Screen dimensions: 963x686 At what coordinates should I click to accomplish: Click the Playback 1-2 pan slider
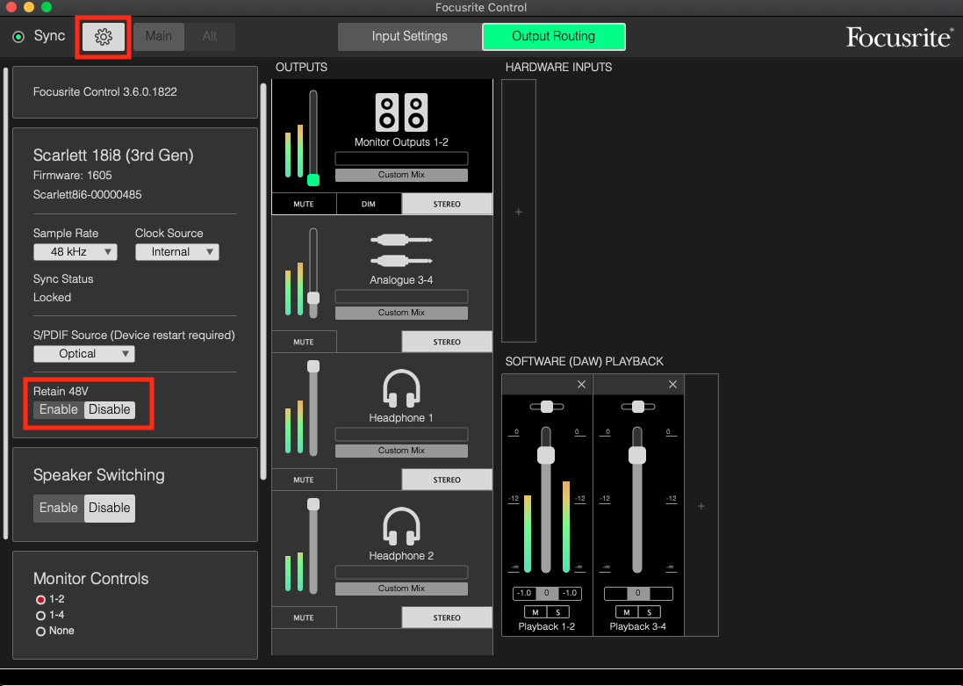[x=547, y=407]
